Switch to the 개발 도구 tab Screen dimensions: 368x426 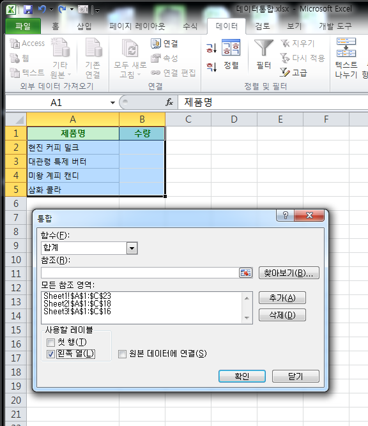[x=335, y=26]
